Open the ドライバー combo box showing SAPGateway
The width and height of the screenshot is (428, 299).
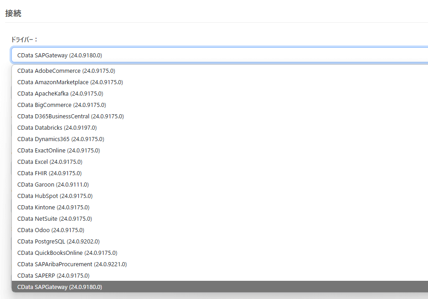(x=220, y=55)
